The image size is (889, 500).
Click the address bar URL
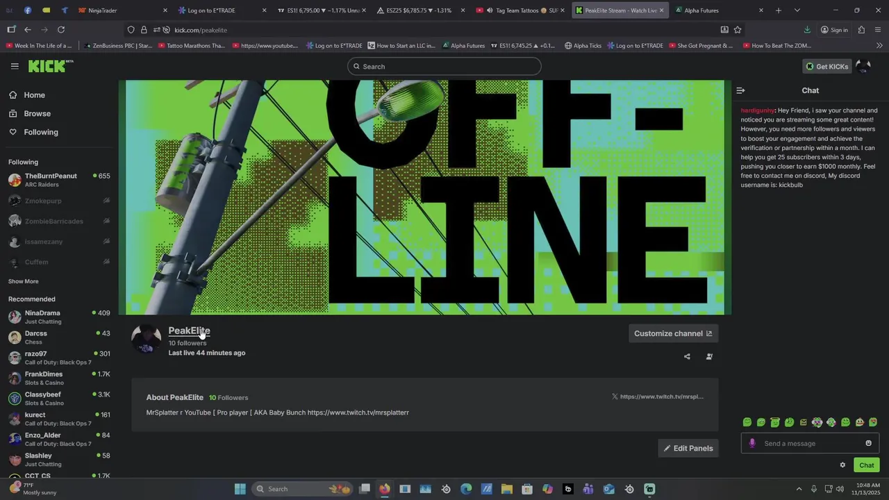[x=201, y=30]
